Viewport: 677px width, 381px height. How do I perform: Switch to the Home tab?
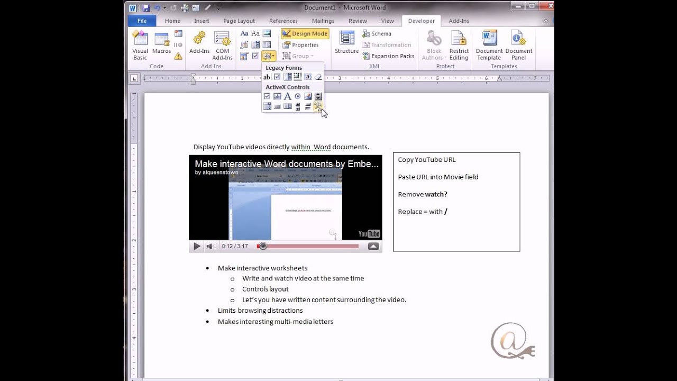(172, 21)
